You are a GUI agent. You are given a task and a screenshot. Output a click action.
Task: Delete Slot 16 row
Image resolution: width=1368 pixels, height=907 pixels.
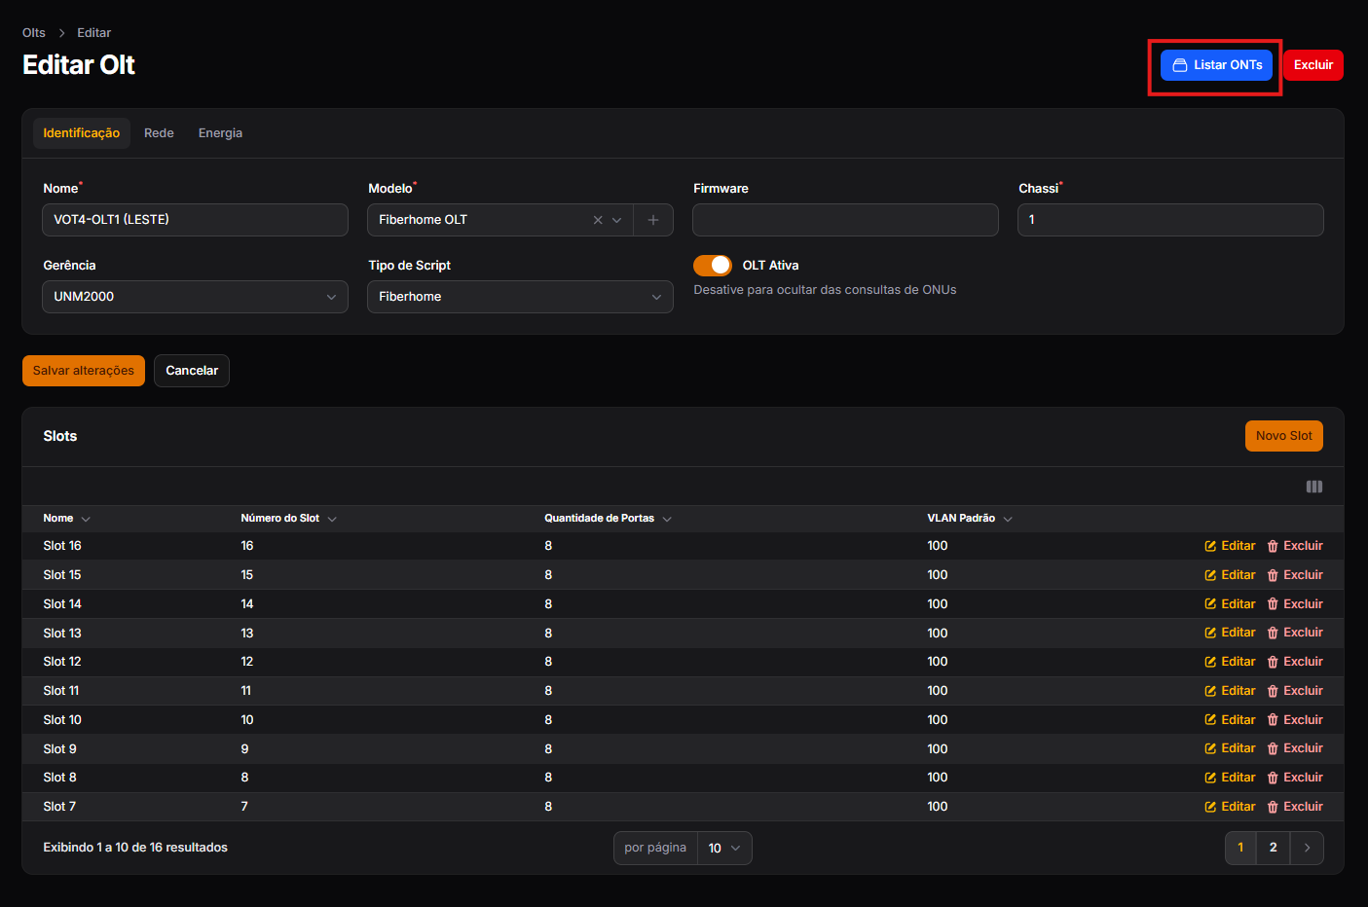coord(1295,546)
